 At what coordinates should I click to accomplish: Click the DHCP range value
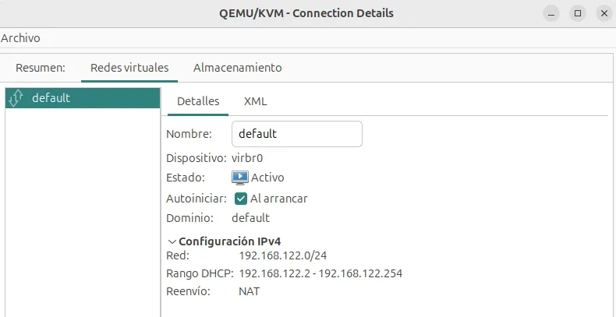point(320,273)
